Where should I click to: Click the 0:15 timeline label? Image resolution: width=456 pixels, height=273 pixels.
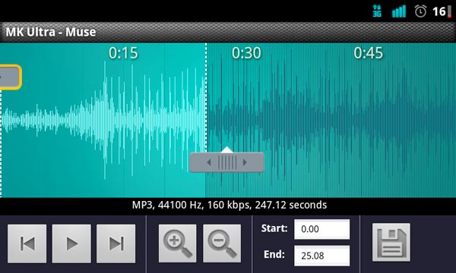coord(123,53)
